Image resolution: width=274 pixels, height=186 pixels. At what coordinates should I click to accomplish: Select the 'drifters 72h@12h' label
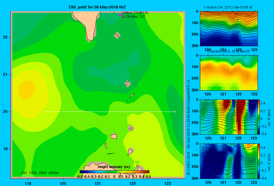click(135, 13)
